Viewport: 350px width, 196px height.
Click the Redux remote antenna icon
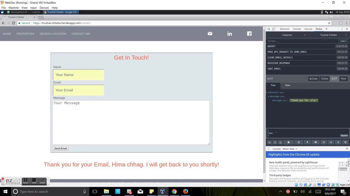(x=345, y=142)
